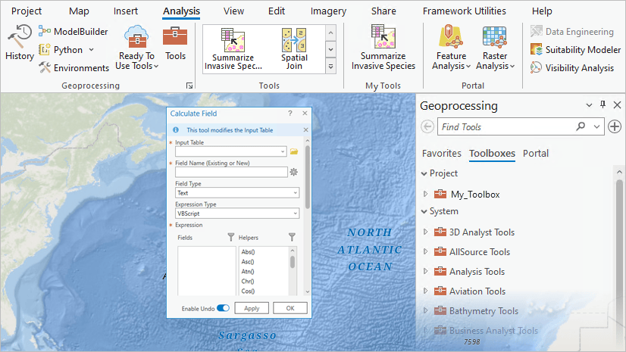The image size is (626, 352).
Task: Open the Tools toolbox button
Action: (175, 43)
